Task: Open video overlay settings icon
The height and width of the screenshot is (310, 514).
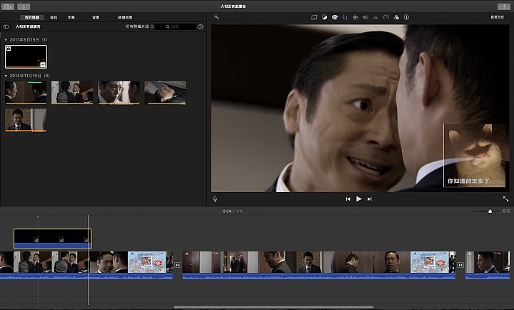Action: (314, 17)
